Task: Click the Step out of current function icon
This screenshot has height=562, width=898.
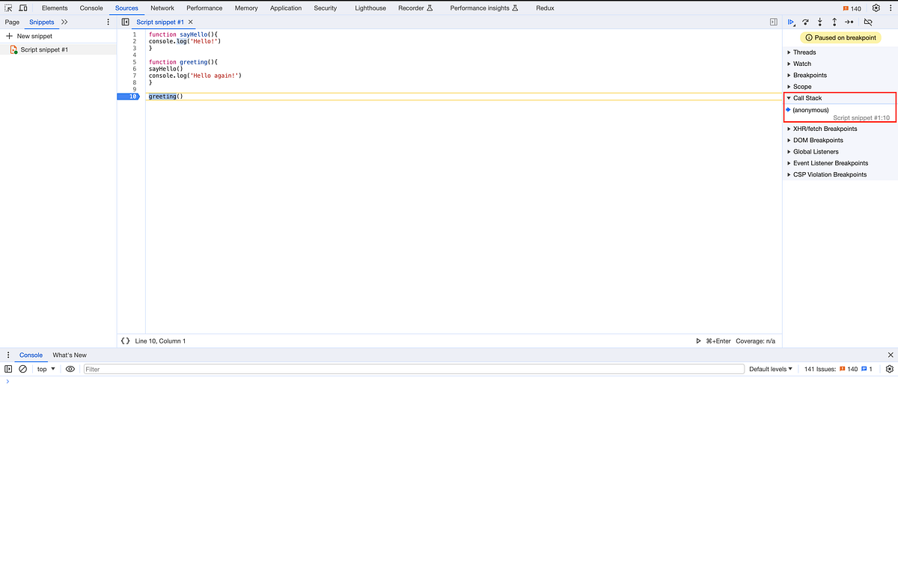Action: coord(834,22)
